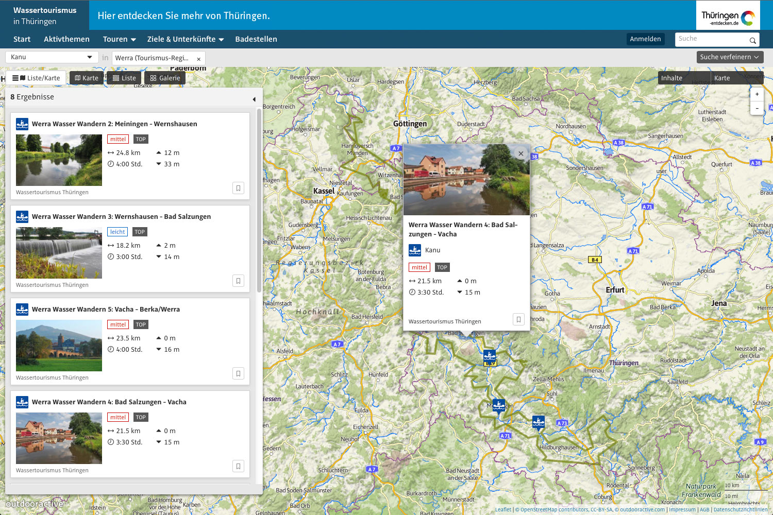Zoom out on the map
Screen dimensions: 773x515
[757, 108]
